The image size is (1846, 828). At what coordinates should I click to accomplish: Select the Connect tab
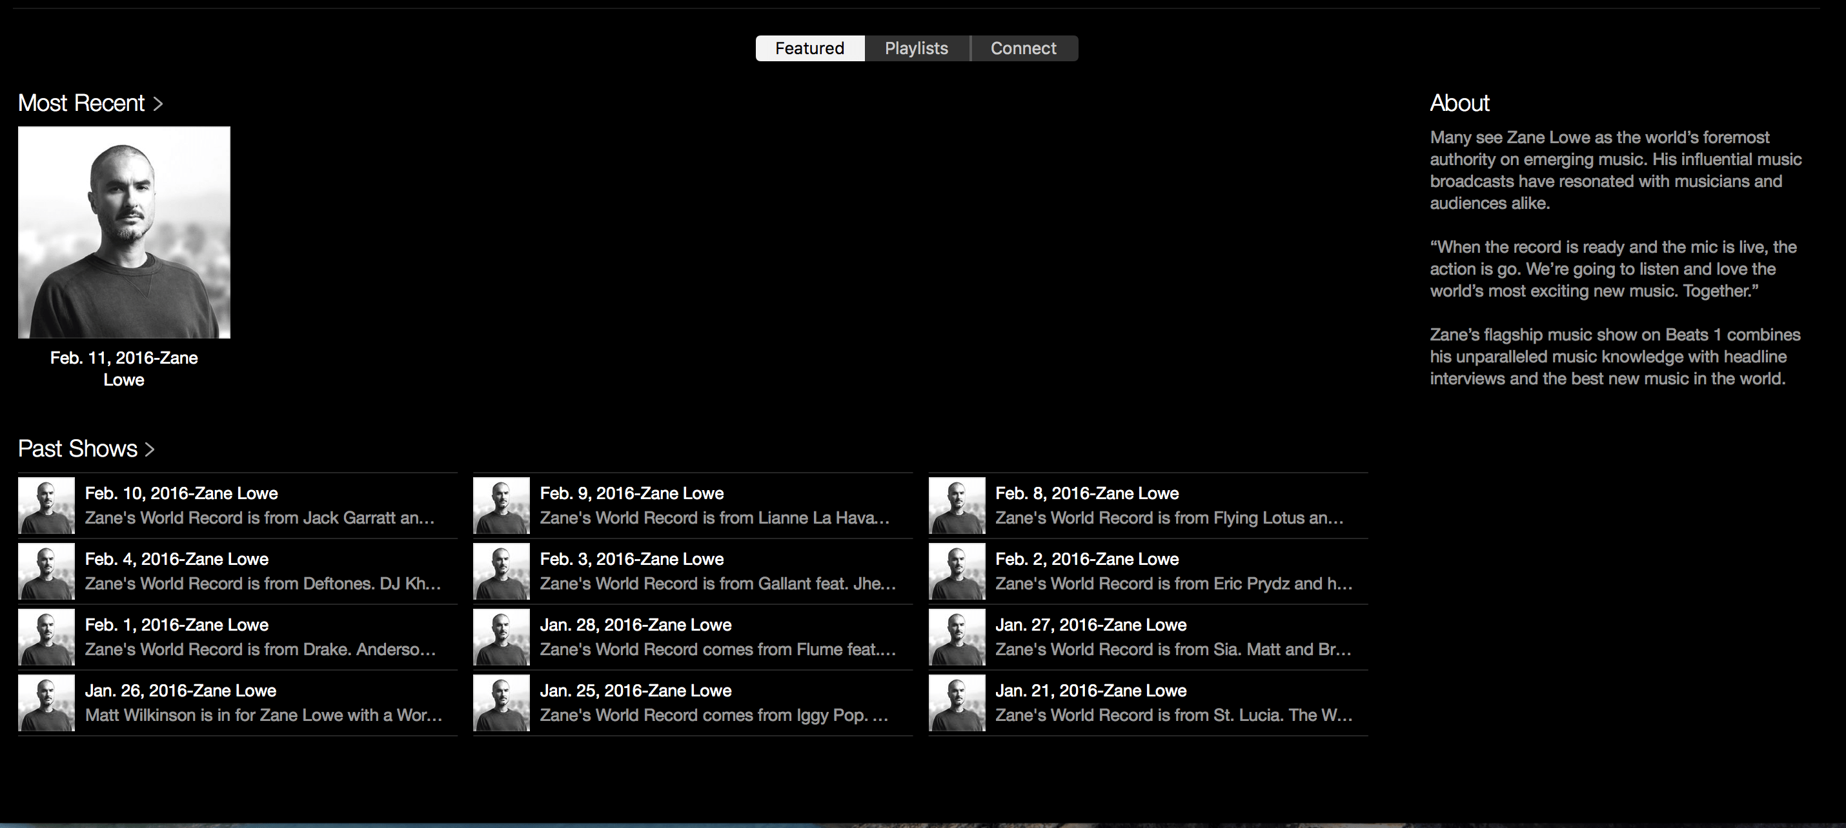coord(1022,48)
